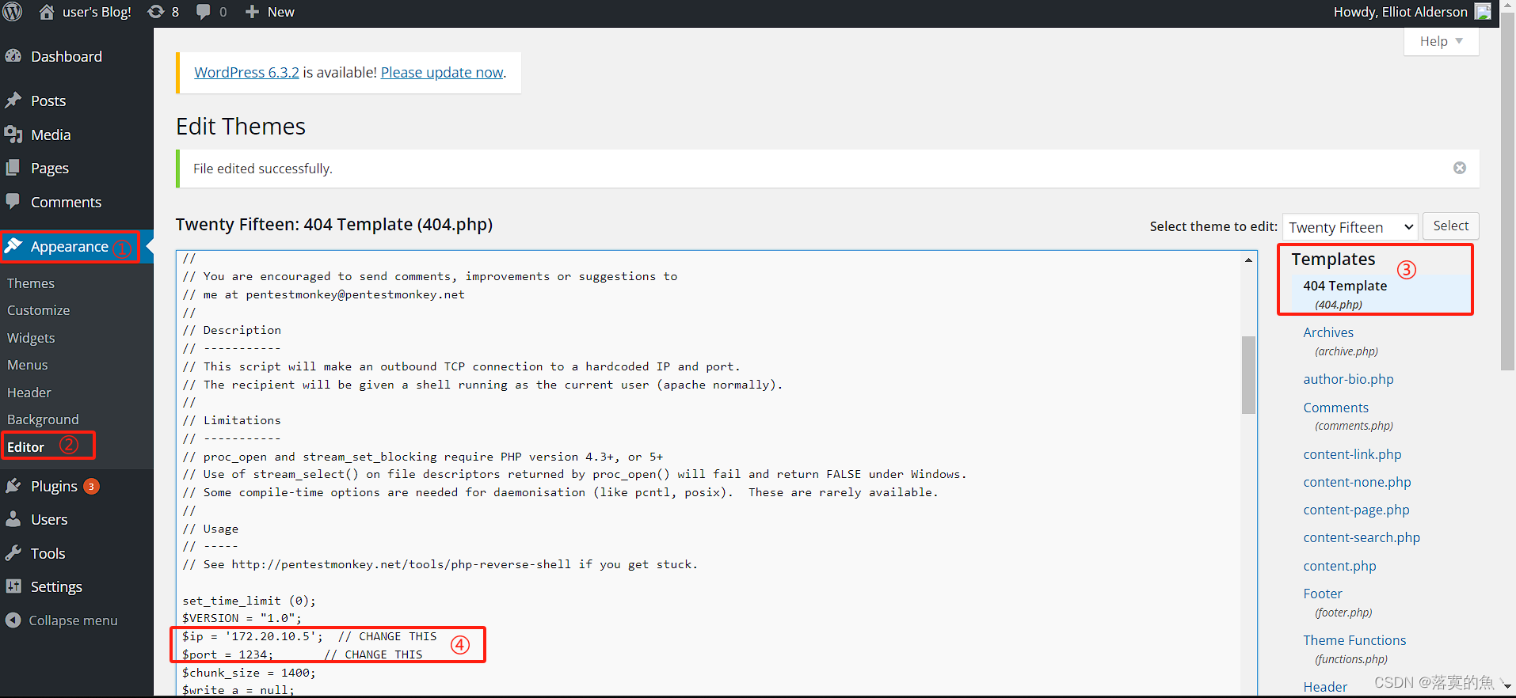This screenshot has height=698, width=1516.
Task: Click the user avatar next to Elliot Alderson
Action: tap(1483, 12)
